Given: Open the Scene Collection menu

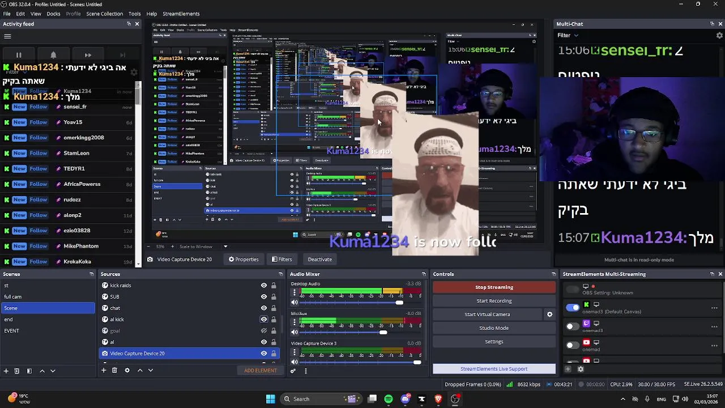Looking at the screenshot, I should pyautogui.click(x=104, y=14).
